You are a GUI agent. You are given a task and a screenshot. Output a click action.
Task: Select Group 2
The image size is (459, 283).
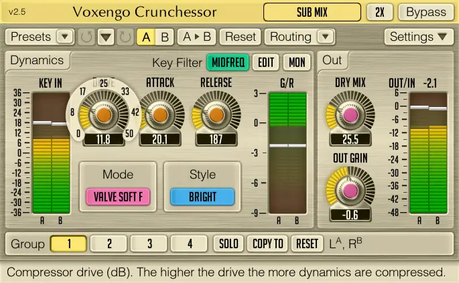(x=109, y=244)
